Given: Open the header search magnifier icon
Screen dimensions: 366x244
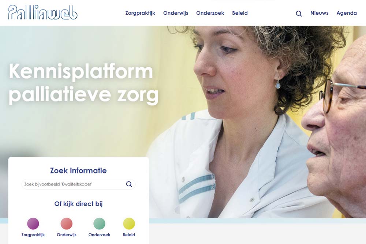Looking at the screenshot, I should 299,14.
